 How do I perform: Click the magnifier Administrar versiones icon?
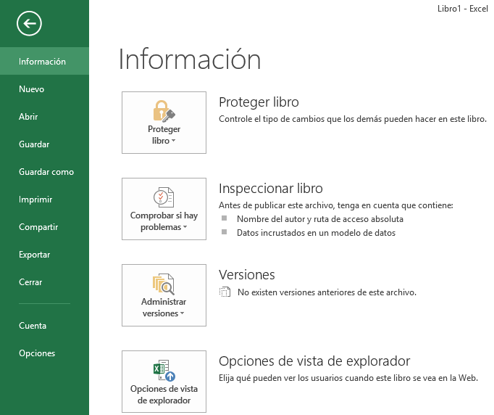pos(164,284)
